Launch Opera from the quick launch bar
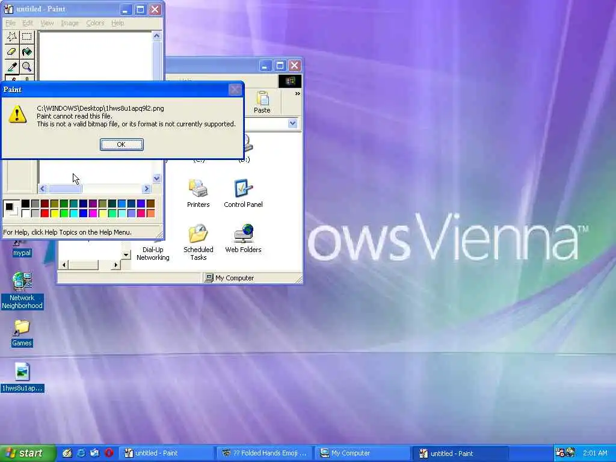Image resolution: width=616 pixels, height=462 pixels. [x=109, y=453]
